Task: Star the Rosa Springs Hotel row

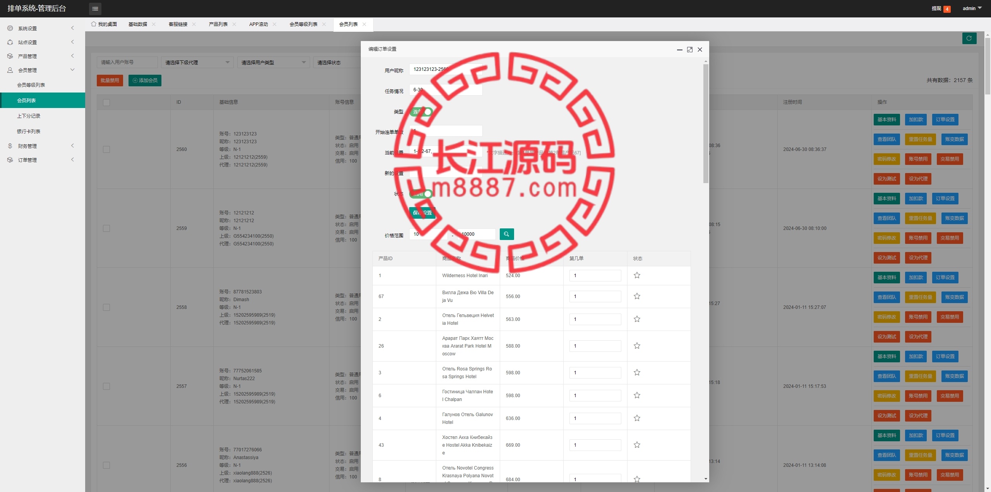Action: point(637,373)
